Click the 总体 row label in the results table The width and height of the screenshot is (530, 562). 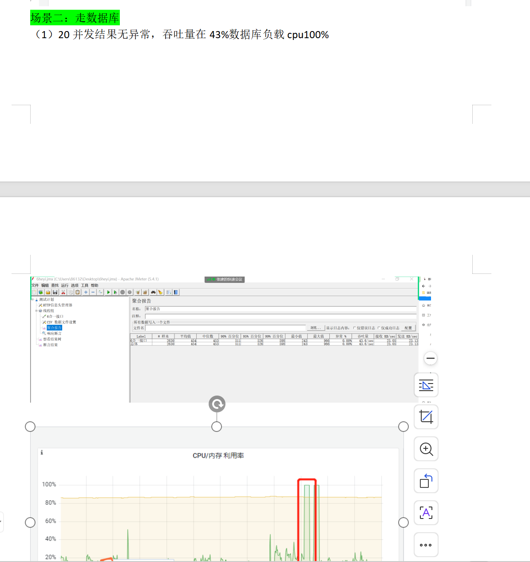pyautogui.click(x=134, y=344)
